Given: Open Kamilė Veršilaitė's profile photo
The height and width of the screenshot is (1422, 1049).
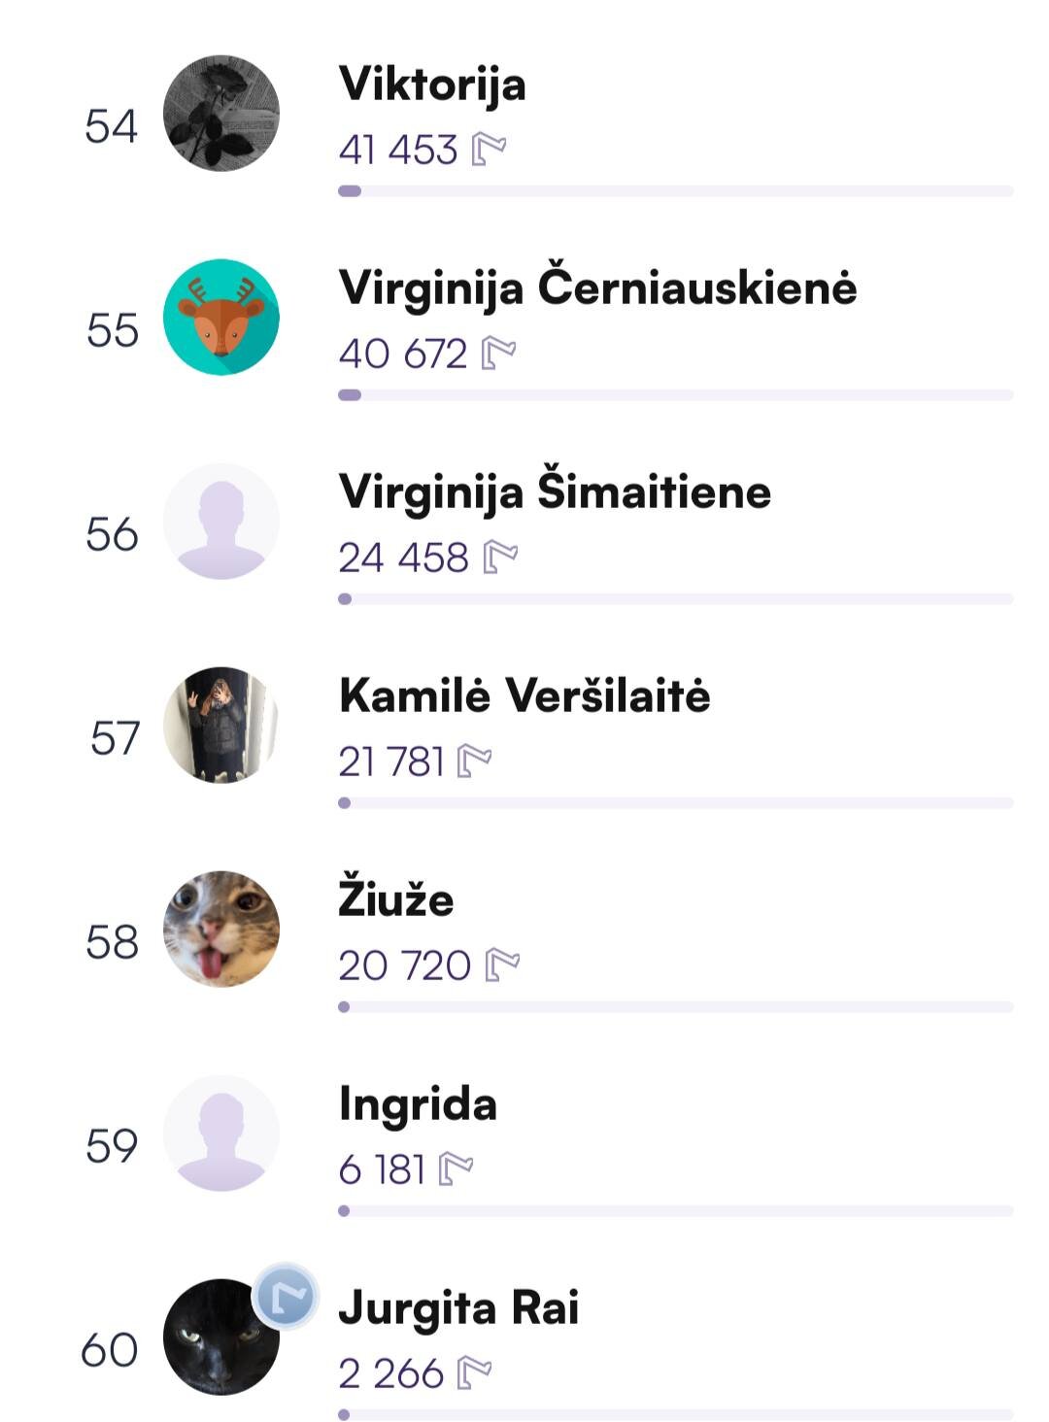Looking at the screenshot, I should click(x=221, y=725).
